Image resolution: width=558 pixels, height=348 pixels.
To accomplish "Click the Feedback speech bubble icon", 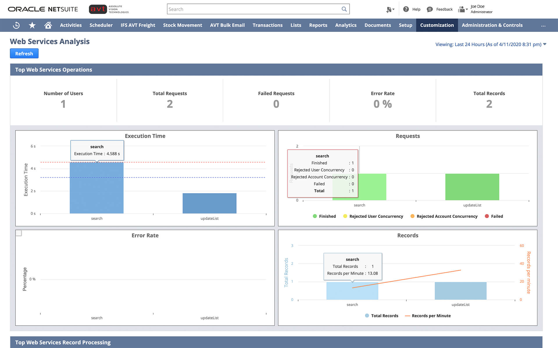I will (430, 9).
